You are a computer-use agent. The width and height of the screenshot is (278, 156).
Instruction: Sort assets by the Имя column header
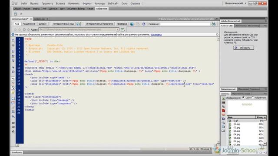pyautogui.click(x=241, y=117)
